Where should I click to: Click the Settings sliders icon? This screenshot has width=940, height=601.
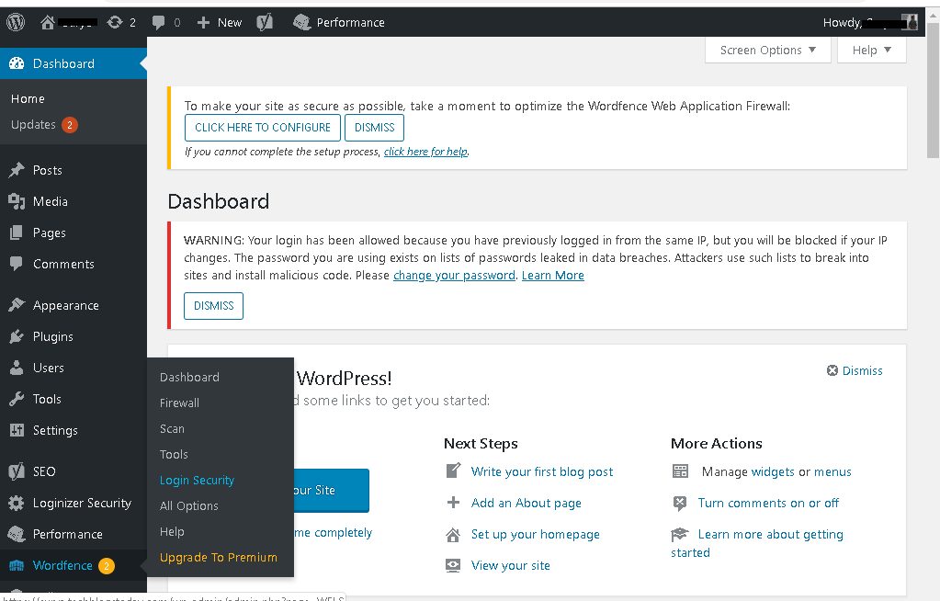click(x=17, y=430)
